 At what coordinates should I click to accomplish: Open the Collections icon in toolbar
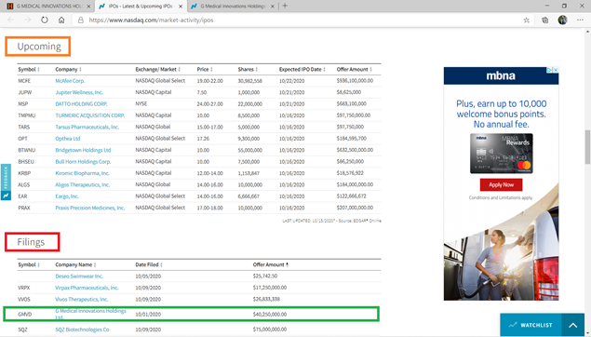pyautogui.click(x=545, y=20)
